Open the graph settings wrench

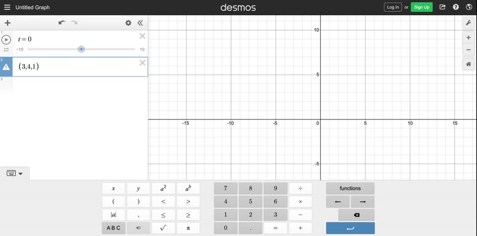(x=469, y=23)
